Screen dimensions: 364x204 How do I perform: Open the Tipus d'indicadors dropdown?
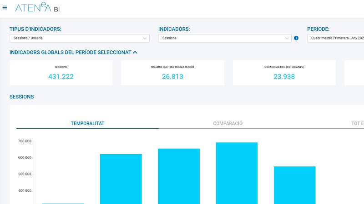(80, 38)
